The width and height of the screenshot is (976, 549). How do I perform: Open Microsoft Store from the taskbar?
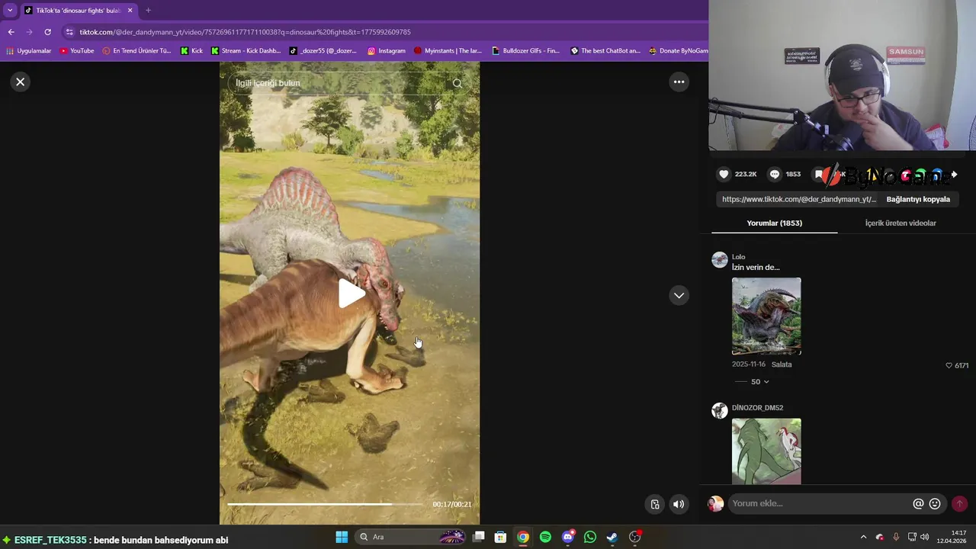(x=500, y=537)
